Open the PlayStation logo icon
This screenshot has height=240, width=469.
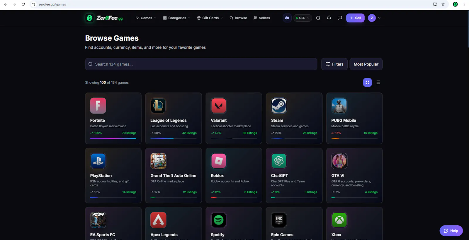(x=98, y=161)
